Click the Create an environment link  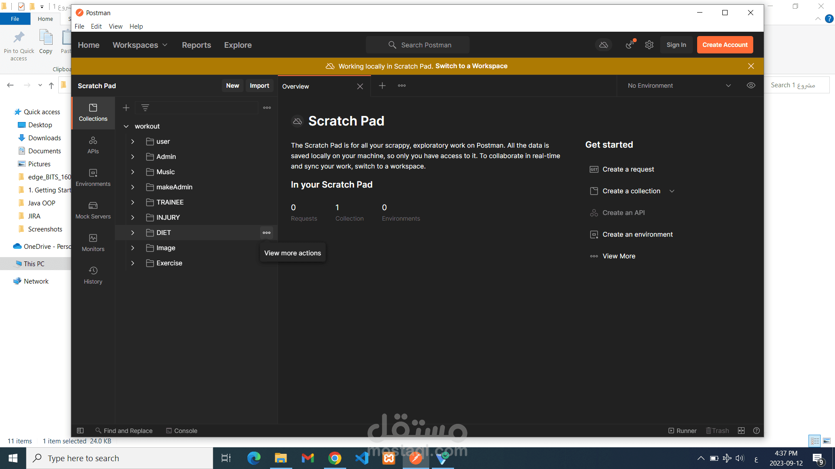pyautogui.click(x=638, y=234)
